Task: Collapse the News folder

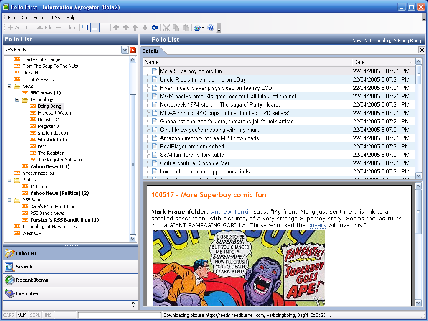Action: tap(10, 86)
